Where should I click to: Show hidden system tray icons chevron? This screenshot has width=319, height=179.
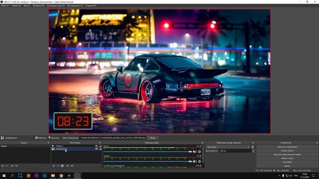279,176
